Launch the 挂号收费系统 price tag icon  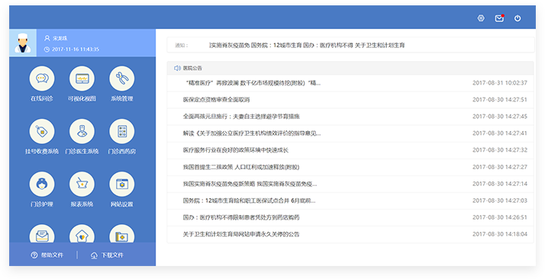42,131
